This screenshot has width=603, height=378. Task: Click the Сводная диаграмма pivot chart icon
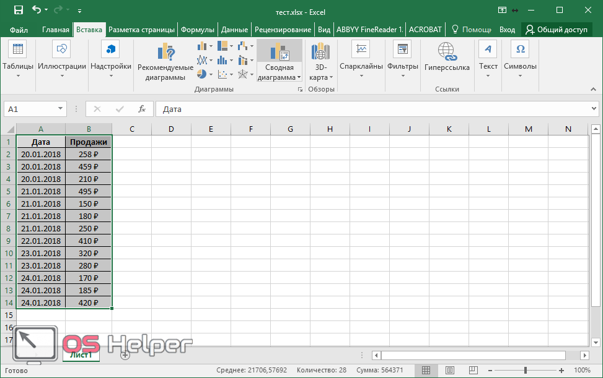279,53
